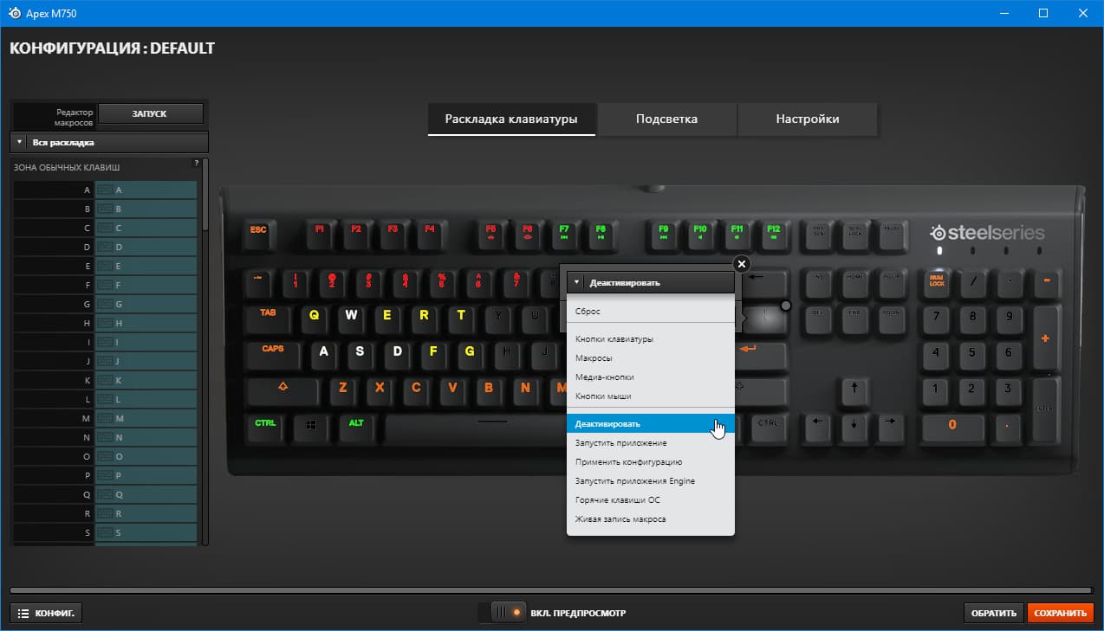
Task: Choose Запустить приложение in the menu
Action: pyautogui.click(x=651, y=442)
